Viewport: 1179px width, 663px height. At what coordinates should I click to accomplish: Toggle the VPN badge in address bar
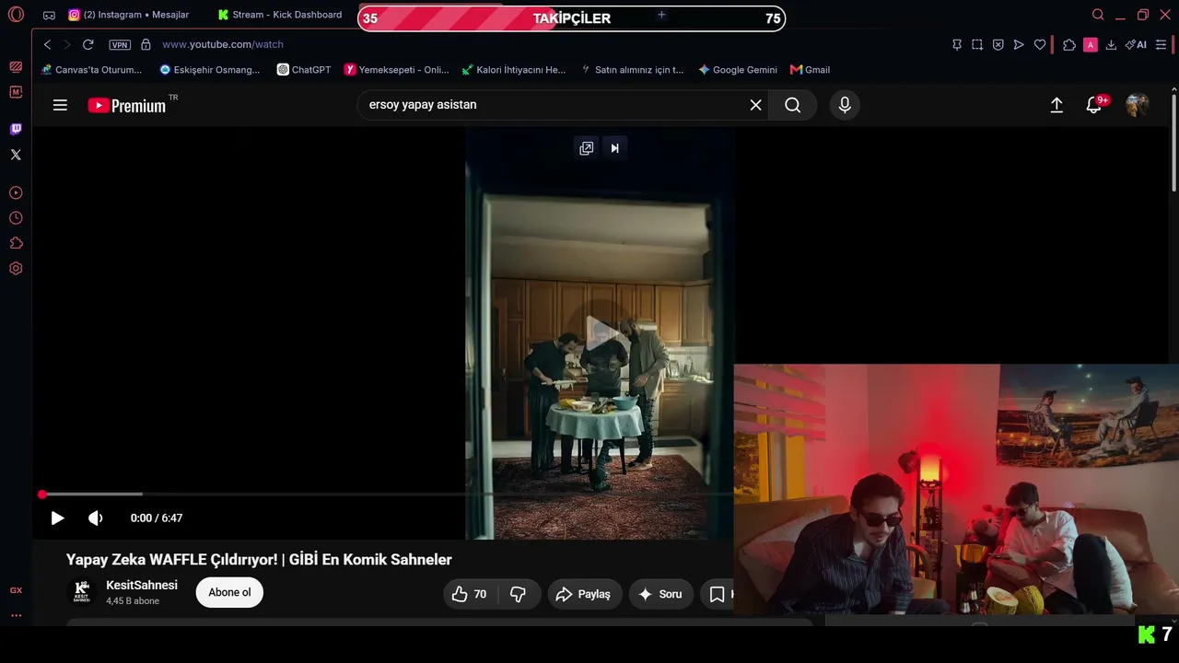[x=120, y=44]
